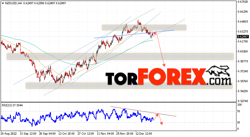Click the 0.60260 price axis value
The height and width of the screenshot is (137, 250).
coord(243,51)
